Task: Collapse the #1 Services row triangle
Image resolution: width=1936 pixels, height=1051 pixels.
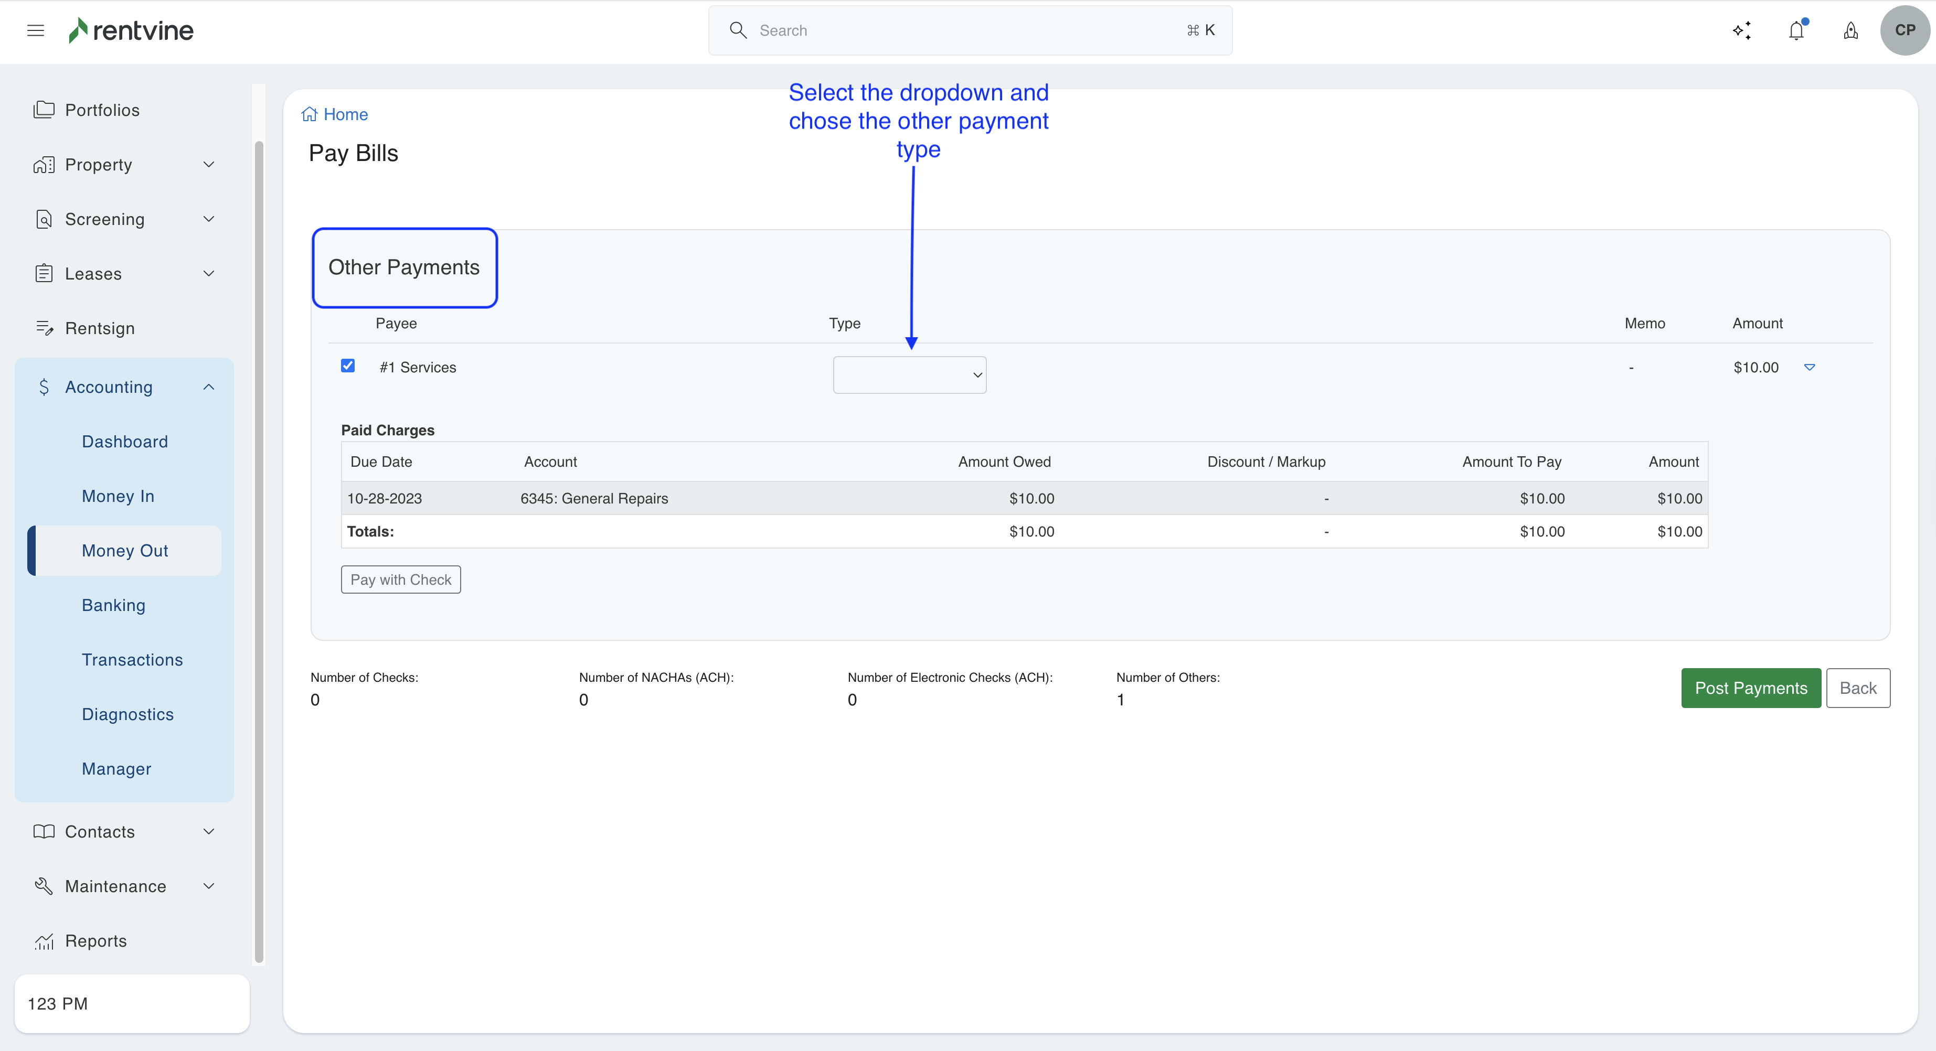Action: (x=1810, y=367)
